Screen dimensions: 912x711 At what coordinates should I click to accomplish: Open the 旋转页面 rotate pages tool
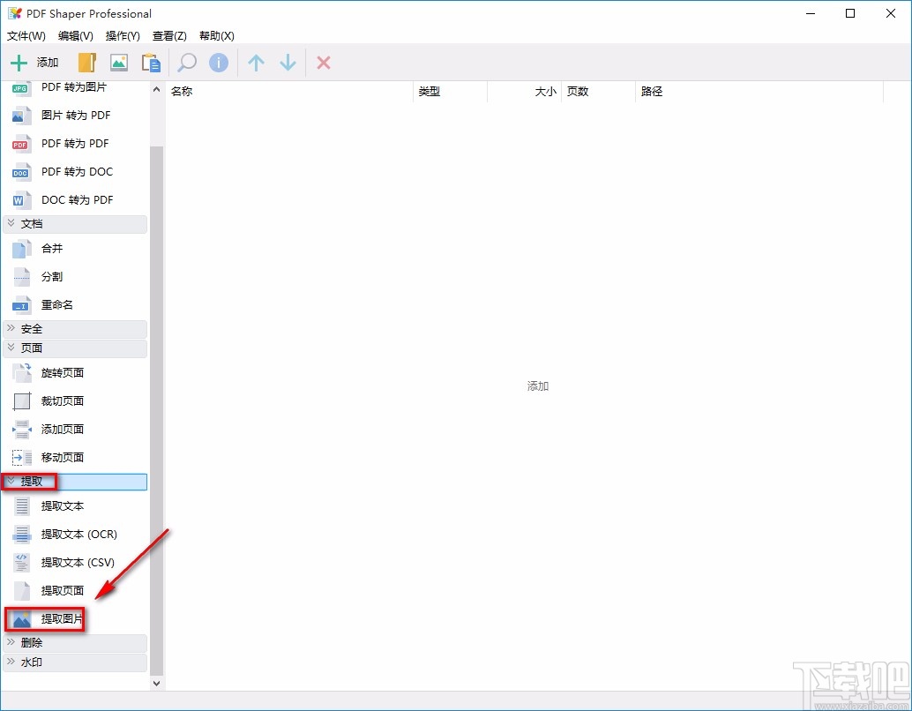(62, 372)
